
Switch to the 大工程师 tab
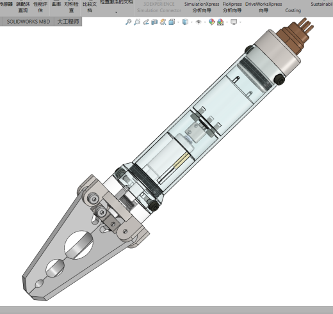tap(68, 22)
